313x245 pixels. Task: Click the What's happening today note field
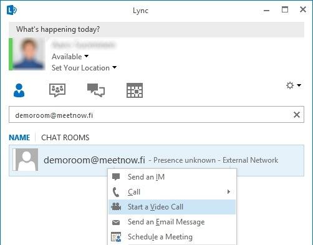click(156, 29)
